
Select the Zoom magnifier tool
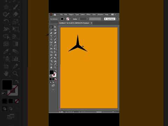(x=55, y=68)
